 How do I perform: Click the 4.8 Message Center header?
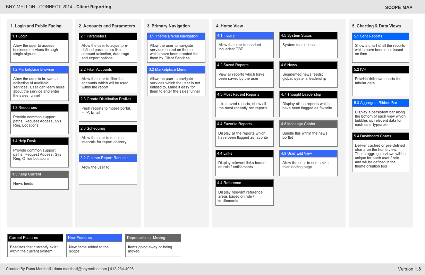(308, 124)
